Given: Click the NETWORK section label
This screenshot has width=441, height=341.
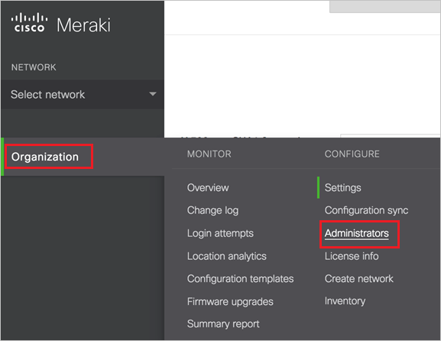Looking at the screenshot, I should click(x=34, y=67).
